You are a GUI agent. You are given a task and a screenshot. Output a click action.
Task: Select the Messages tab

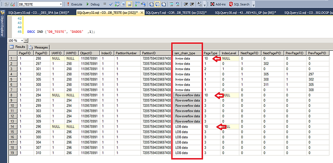tap(39, 47)
